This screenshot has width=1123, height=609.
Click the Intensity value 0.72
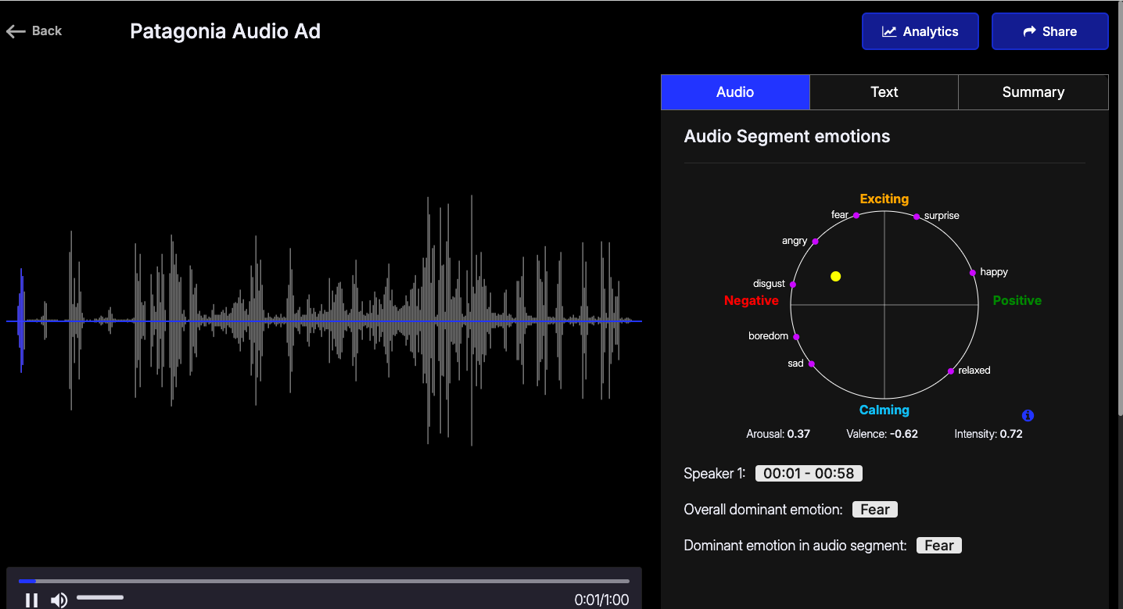pos(1011,434)
